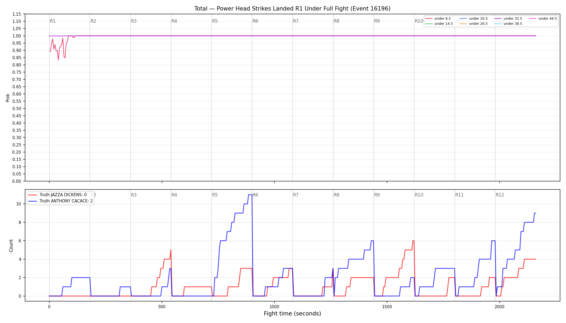Click the R7 round marker in the count chart
The height and width of the screenshot is (323, 566).
296,195
